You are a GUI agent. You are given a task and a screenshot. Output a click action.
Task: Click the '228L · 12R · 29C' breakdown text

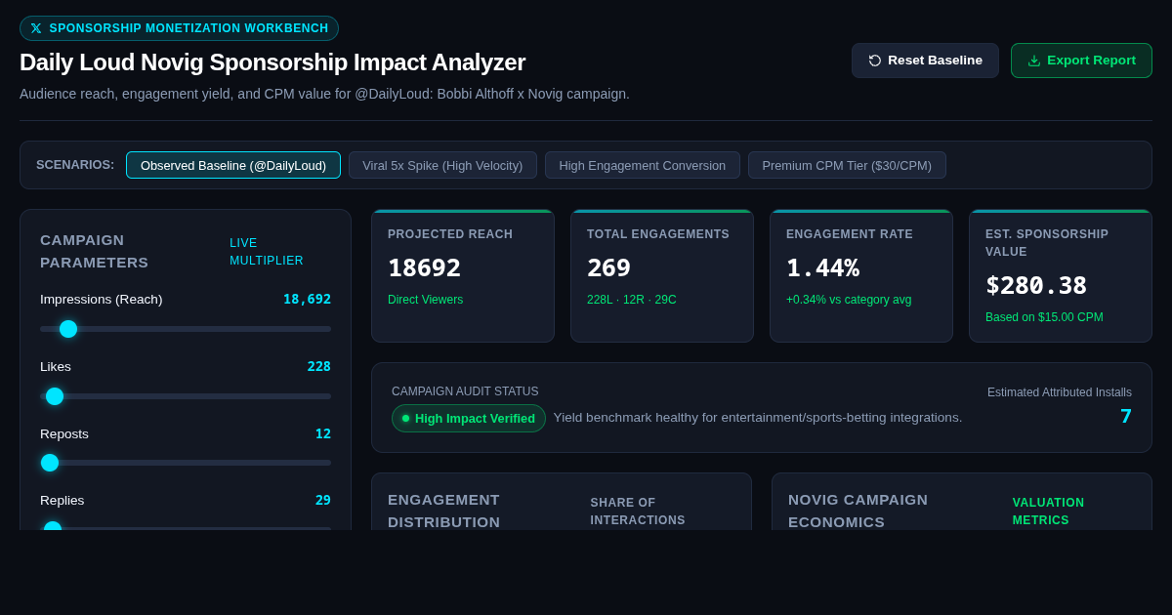point(632,300)
